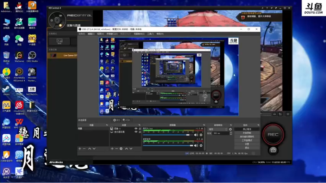Enter fullscreen preview in RECentral
Image resolution: width=326 pixels, height=183 pixels.
pos(288,114)
